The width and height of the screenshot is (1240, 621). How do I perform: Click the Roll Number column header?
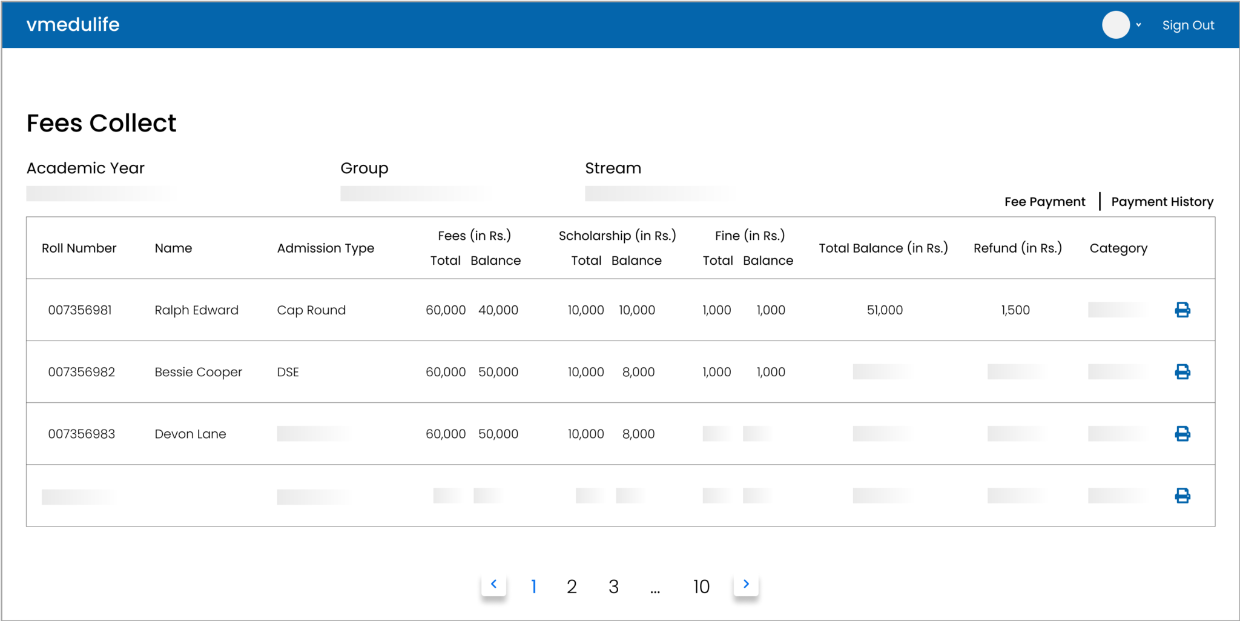(x=79, y=248)
